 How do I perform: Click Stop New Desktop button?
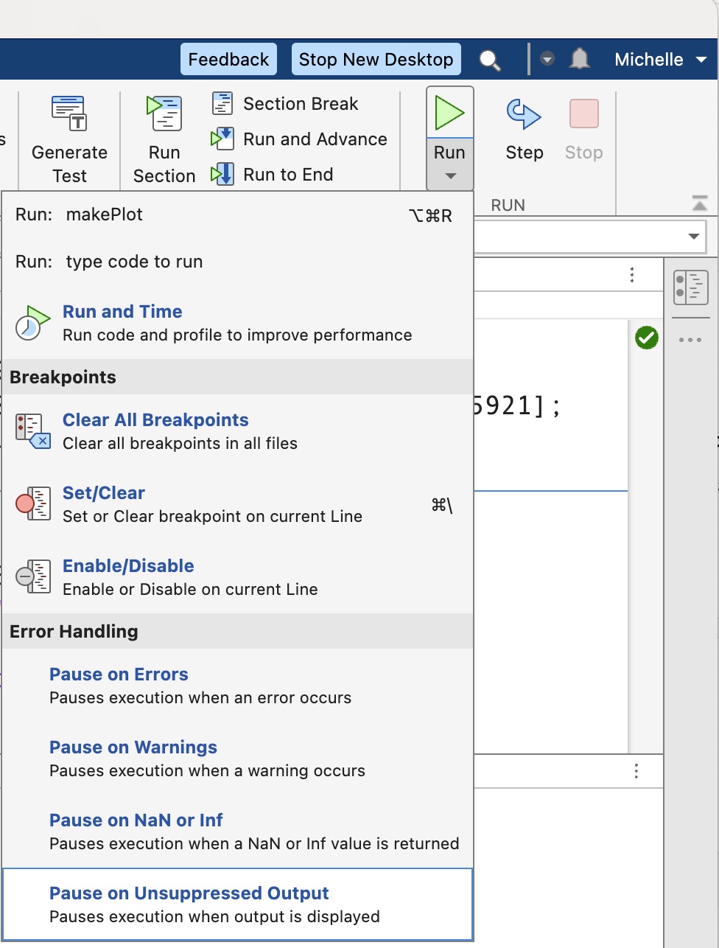click(x=376, y=60)
